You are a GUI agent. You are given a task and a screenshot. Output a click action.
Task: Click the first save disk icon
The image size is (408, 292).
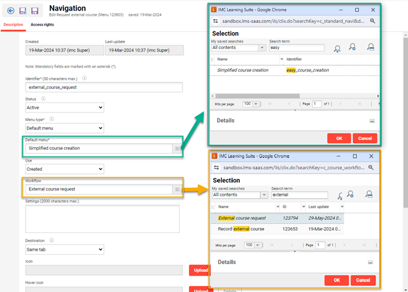click(22, 11)
